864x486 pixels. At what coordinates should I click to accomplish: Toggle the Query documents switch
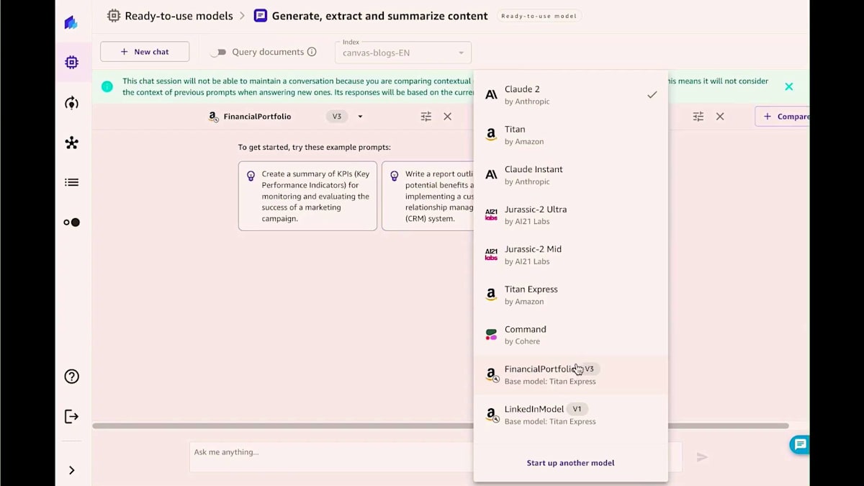pos(218,52)
